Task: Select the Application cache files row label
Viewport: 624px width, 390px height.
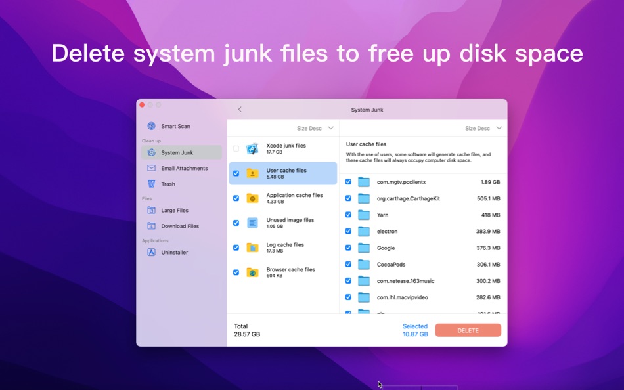Action: click(x=294, y=195)
